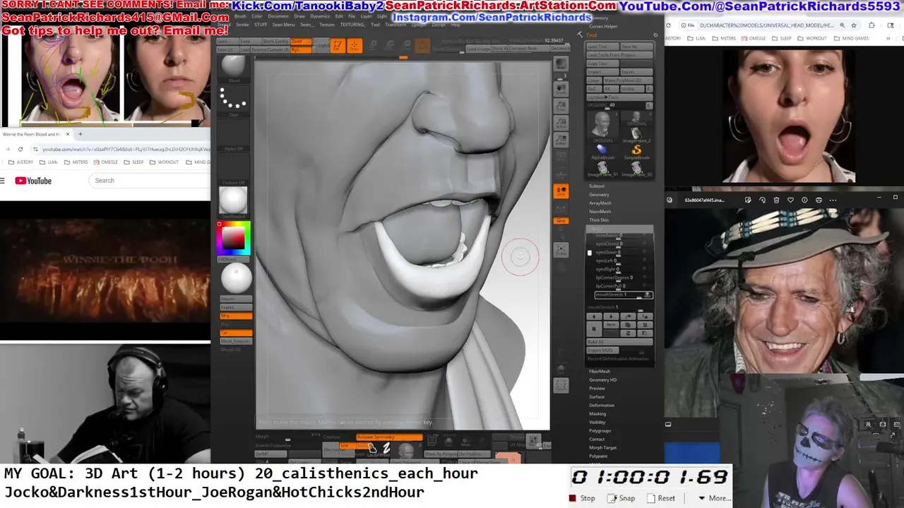
Task: Toggle the mouthStretch layer record button
Action: [x=647, y=295]
